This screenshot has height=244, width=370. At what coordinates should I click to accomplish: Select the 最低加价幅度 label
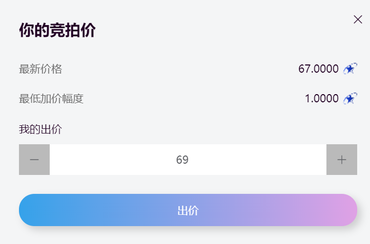(x=51, y=99)
